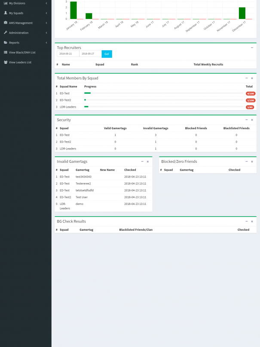This screenshot has height=347, width=260.
Task: Open the View Leaders List link
Action: coord(20,62)
